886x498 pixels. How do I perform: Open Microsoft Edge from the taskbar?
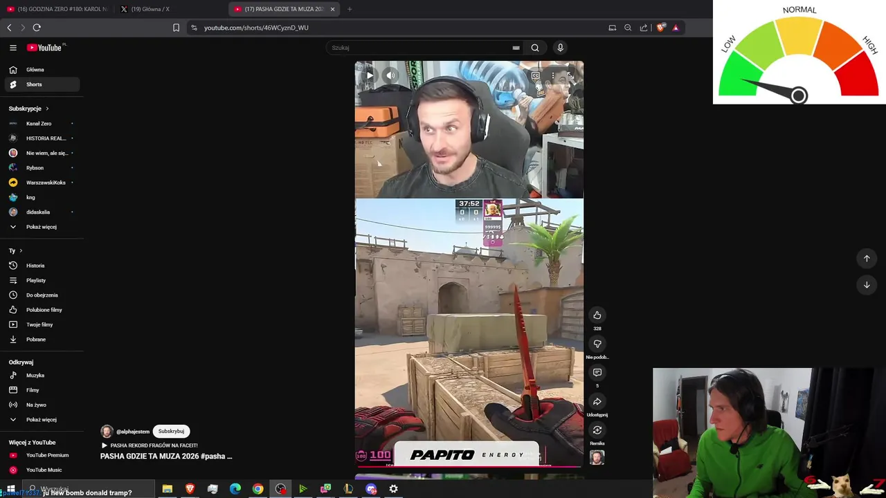[235, 489]
